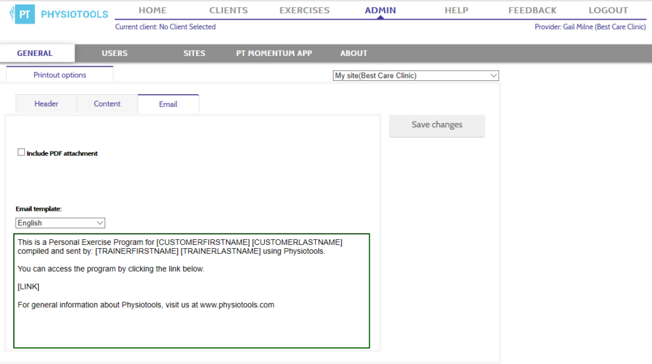Switch to the Header printout tab
652x364 pixels.
coord(46,104)
